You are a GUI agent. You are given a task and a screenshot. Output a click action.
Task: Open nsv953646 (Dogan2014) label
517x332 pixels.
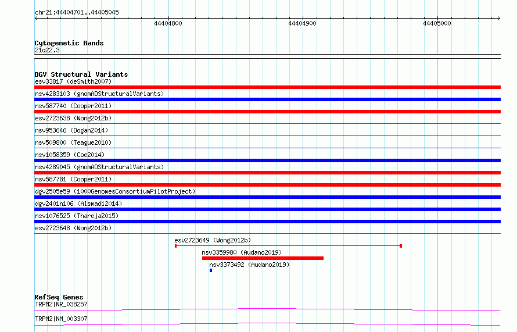[71, 130]
